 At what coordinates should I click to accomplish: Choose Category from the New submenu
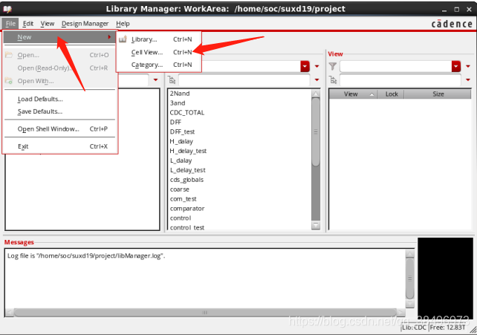(x=147, y=65)
